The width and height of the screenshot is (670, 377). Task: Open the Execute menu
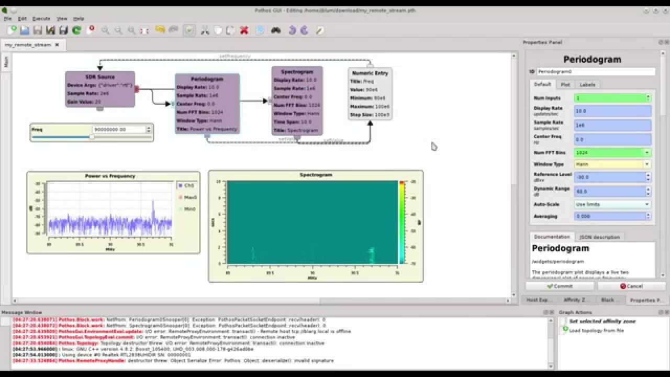[41, 18]
